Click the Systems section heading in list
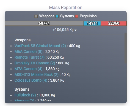This screenshot has width=130, height=106. tap(22, 89)
